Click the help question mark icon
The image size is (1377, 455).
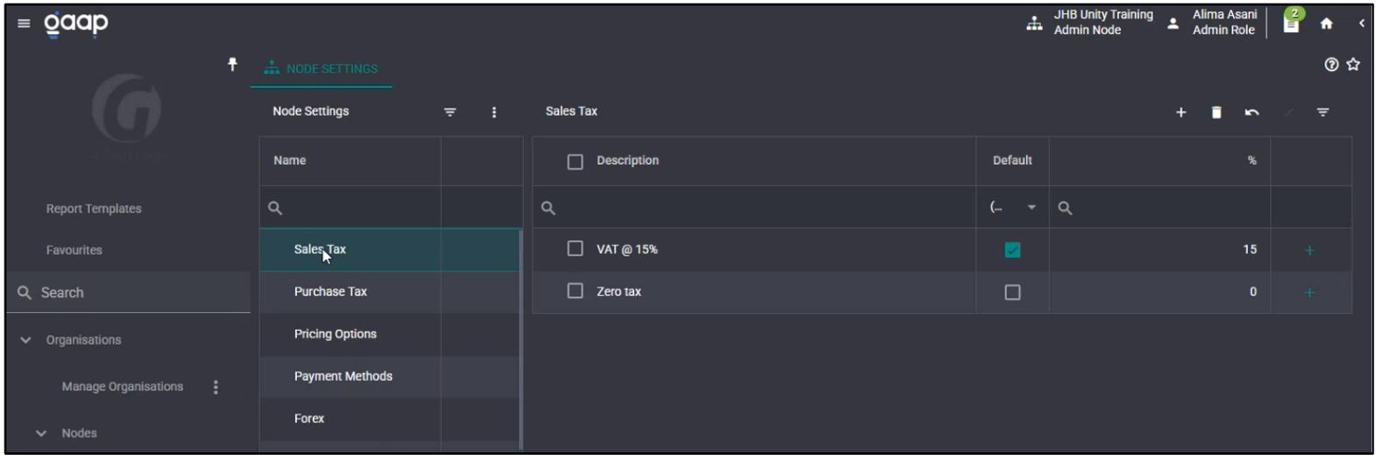[x=1332, y=64]
